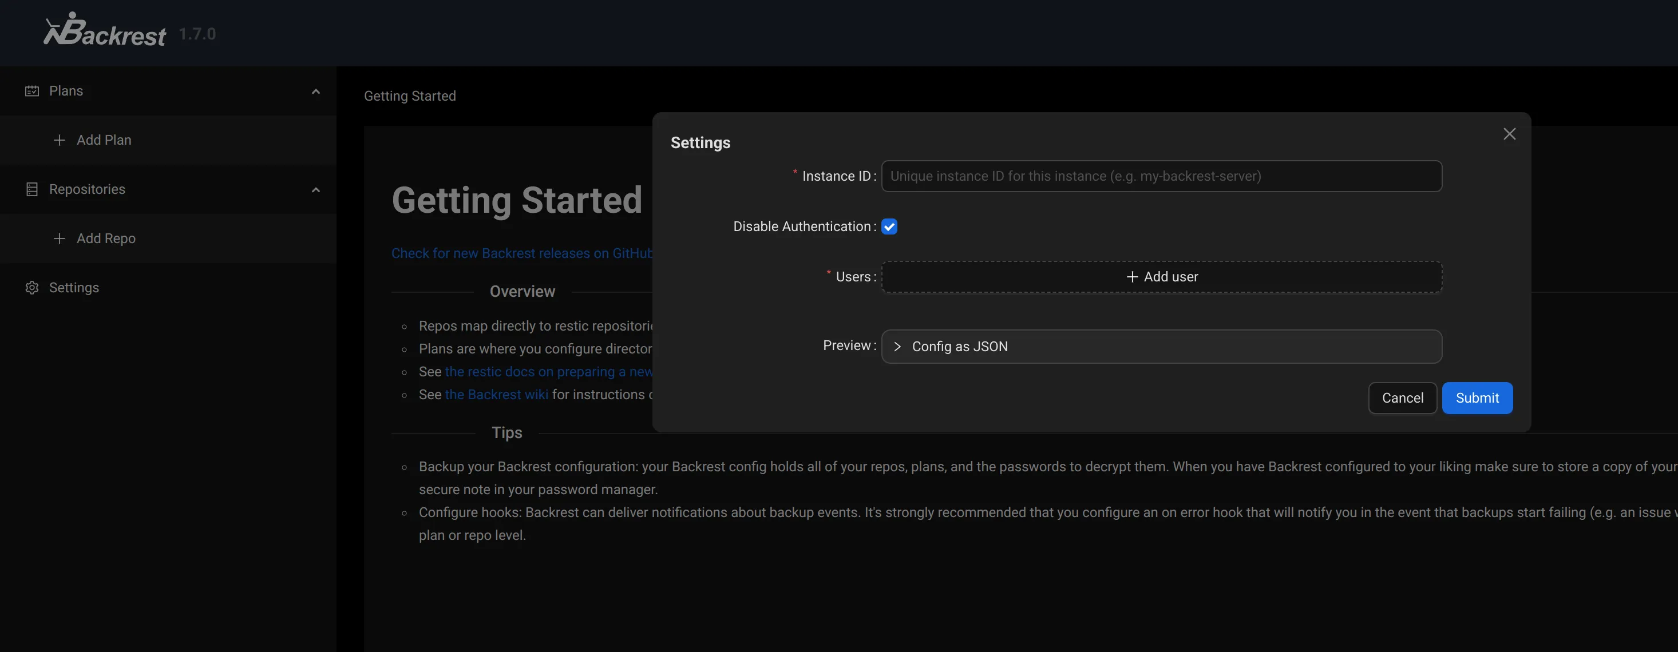The height and width of the screenshot is (652, 1678).
Task: Click the Instance ID field label
Action: pyautogui.click(x=836, y=176)
